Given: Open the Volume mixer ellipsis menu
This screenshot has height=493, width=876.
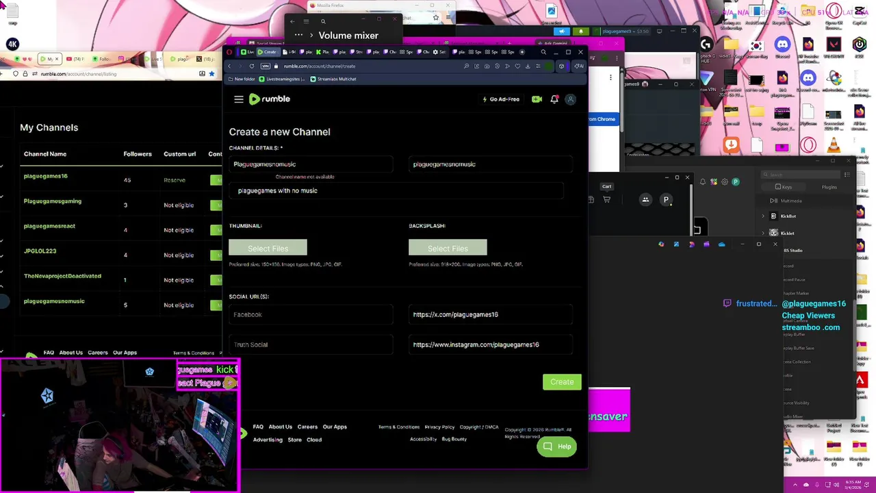Looking at the screenshot, I should point(298,35).
